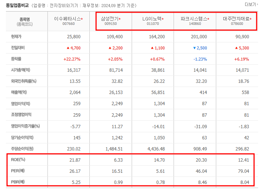Select current price 201,000
The height and width of the screenshot is (191, 260).
coord(199,37)
